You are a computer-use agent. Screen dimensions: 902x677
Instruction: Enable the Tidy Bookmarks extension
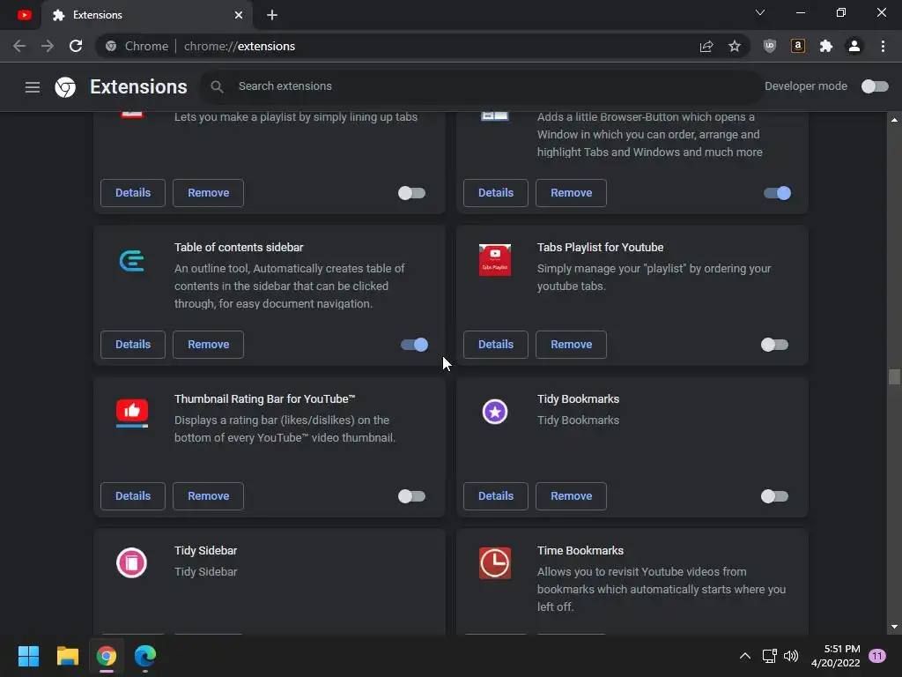tap(774, 496)
